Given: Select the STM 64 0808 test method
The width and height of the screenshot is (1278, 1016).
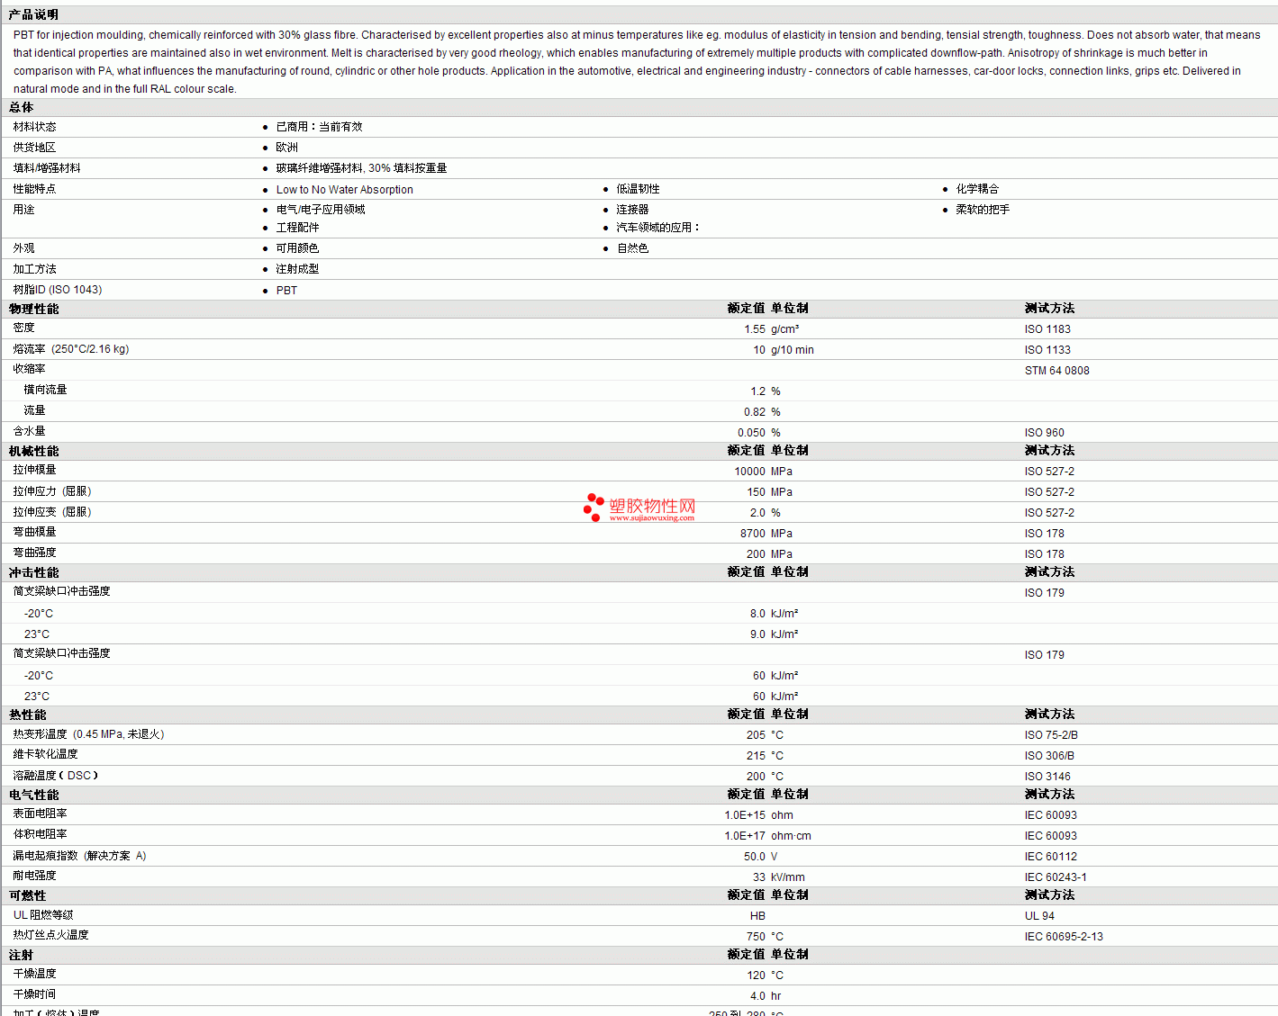Looking at the screenshot, I should coord(1056,371).
